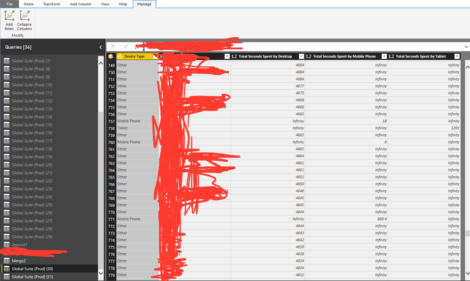Click the table menu icon in grid corner

tap(111, 56)
